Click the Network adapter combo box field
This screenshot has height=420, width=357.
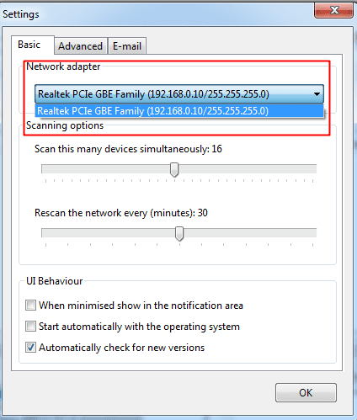coord(179,94)
